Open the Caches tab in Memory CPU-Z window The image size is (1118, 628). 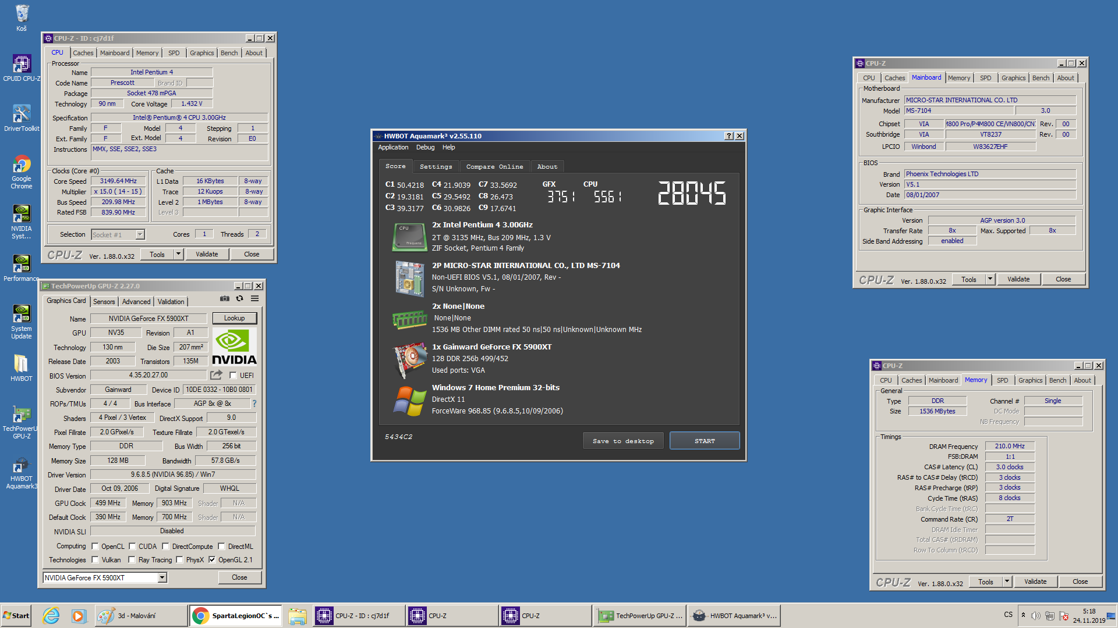[911, 380]
